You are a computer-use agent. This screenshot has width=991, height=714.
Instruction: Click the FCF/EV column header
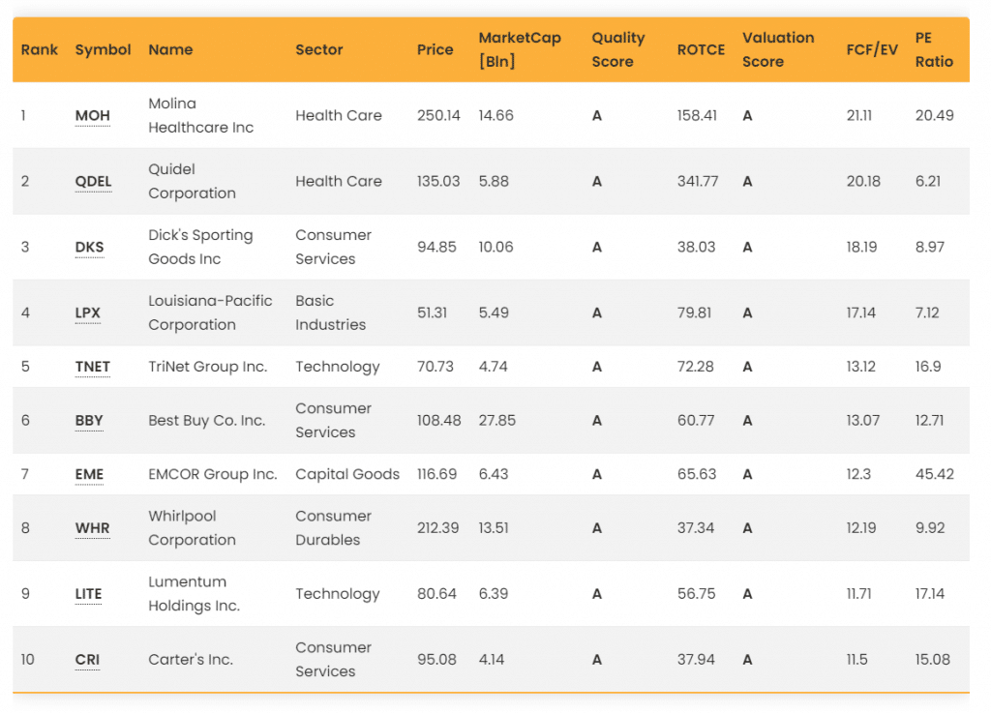coord(872,49)
